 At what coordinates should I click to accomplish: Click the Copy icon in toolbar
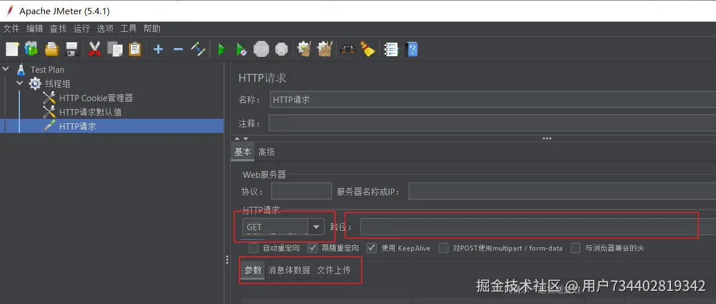(115, 49)
